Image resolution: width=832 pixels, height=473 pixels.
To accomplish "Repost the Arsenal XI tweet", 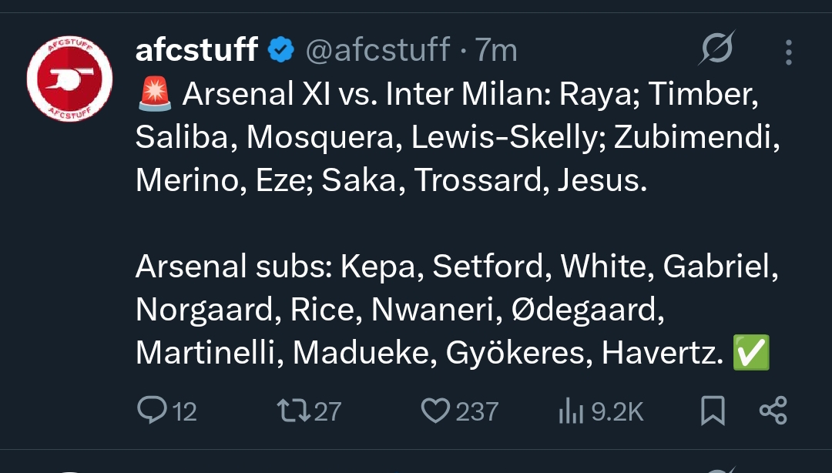I will [x=292, y=411].
